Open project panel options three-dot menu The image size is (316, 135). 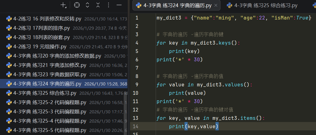[109, 5]
